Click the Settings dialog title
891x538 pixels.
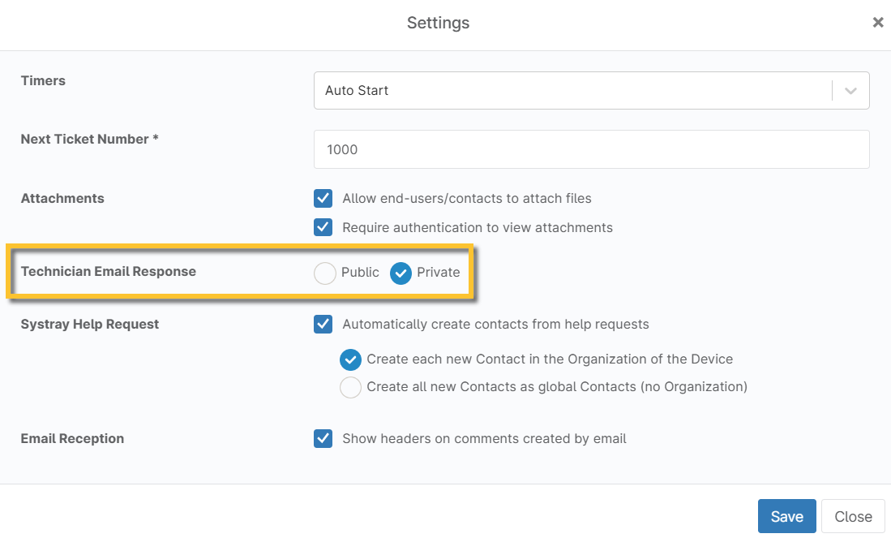pos(438,23)
